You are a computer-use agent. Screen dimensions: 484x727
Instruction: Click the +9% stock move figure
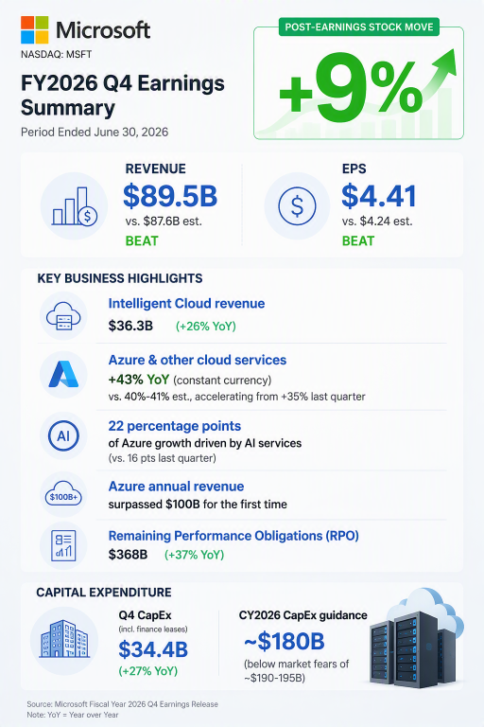pyautogui.click(x=351, y=88)
